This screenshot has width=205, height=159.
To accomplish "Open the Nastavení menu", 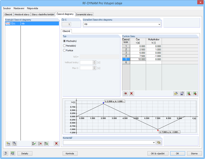I will click(19, 8).
